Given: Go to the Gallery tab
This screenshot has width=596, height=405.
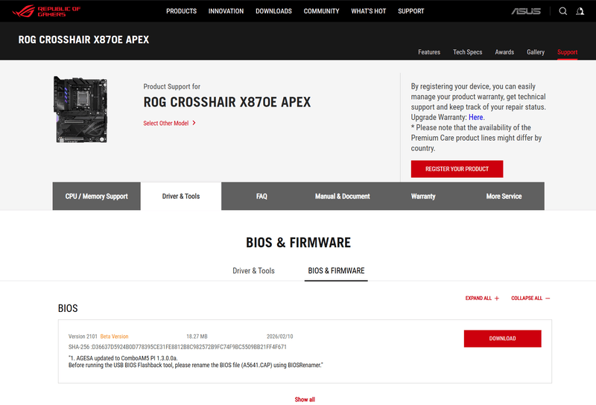Looking at the screenshot, I should [x=536, y=52].
